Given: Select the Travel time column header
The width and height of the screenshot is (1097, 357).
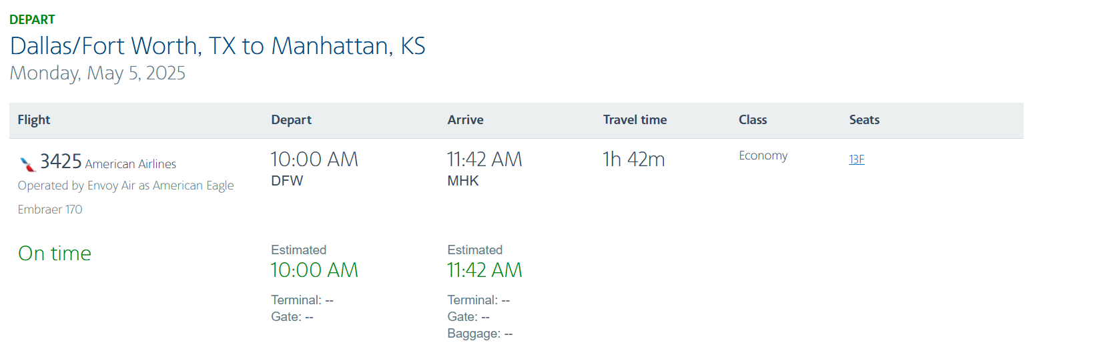Looking at the screenshot, I should [635, 120].
